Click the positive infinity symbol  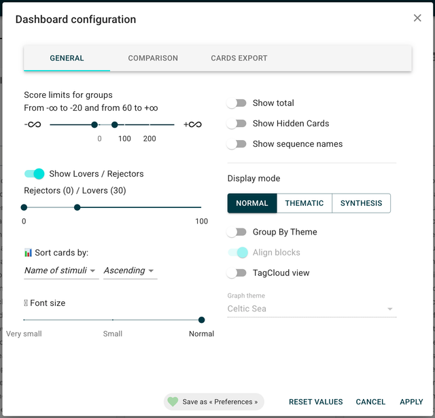(193, 124)
